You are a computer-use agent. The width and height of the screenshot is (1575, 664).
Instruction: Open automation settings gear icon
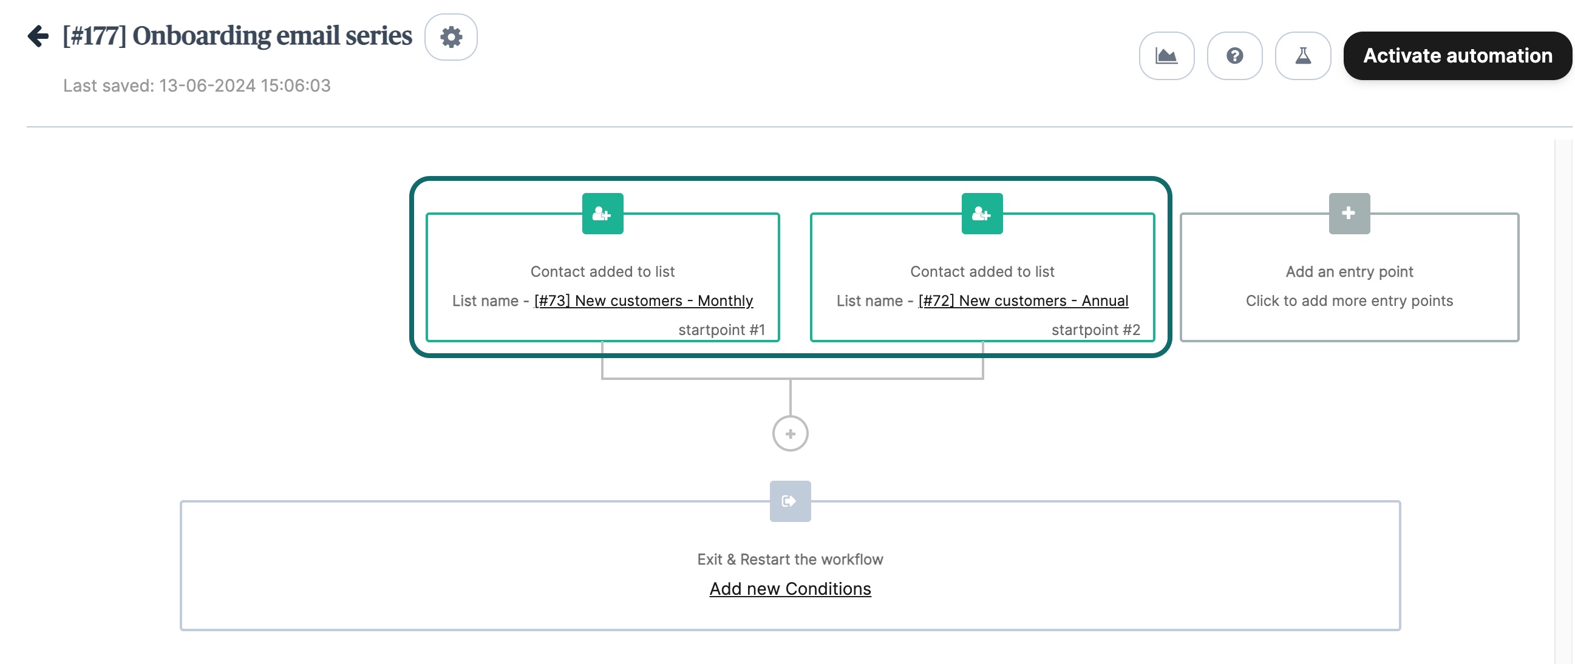point(451,37)
